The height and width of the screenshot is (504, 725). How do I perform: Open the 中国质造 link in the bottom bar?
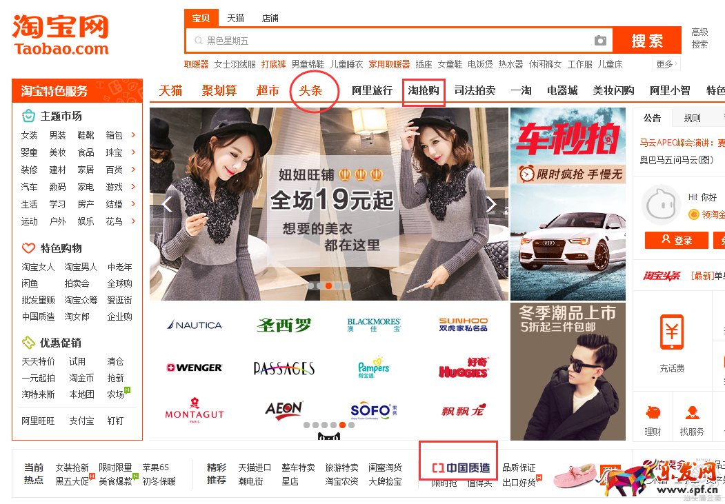[461, 467]
